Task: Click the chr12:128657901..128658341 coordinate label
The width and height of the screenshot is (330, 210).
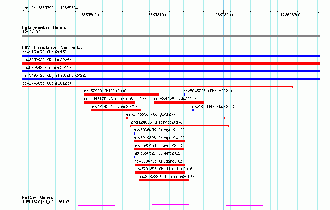Action: pyautogui.click(x=51, y=8)
